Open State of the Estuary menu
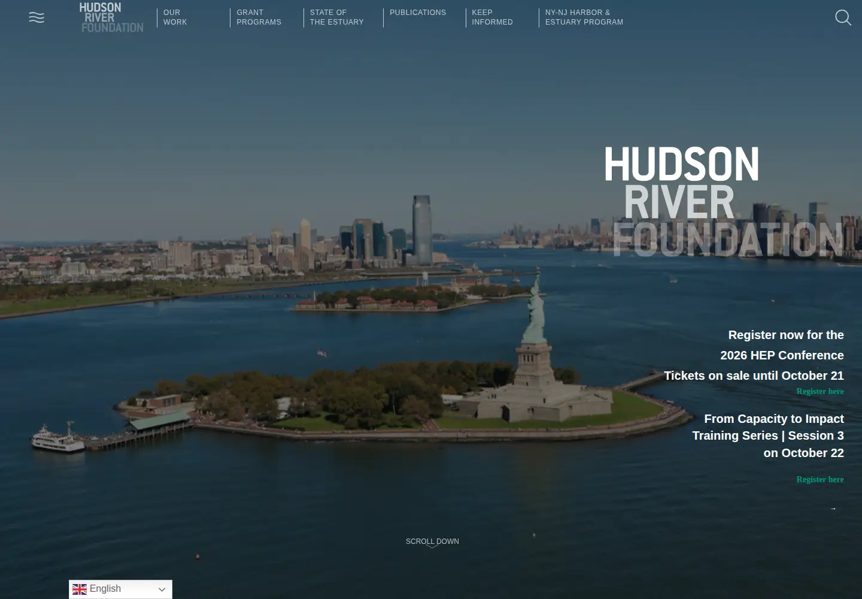862x599 pixels. 336,17
